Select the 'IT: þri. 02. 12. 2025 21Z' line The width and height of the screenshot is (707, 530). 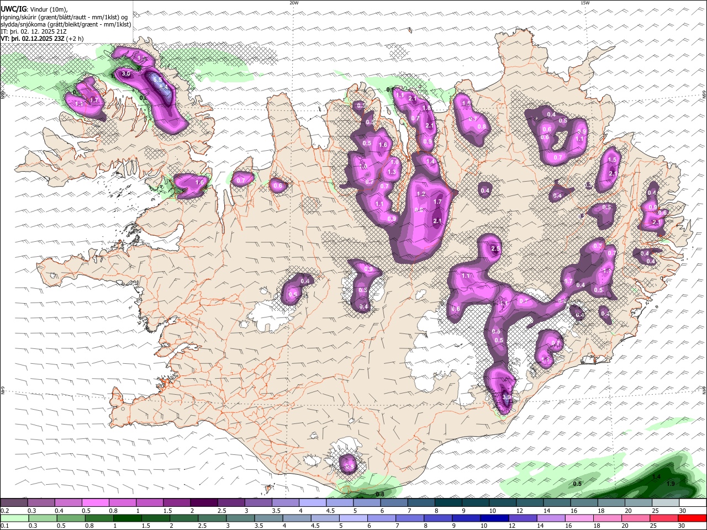34,31
